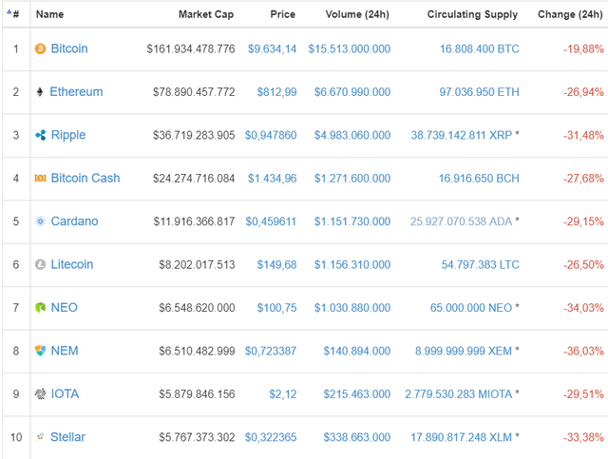The height and width of the screenshot is (459, 608).
Task: Open the Stellar name link
Action: [x=67, y=437]
